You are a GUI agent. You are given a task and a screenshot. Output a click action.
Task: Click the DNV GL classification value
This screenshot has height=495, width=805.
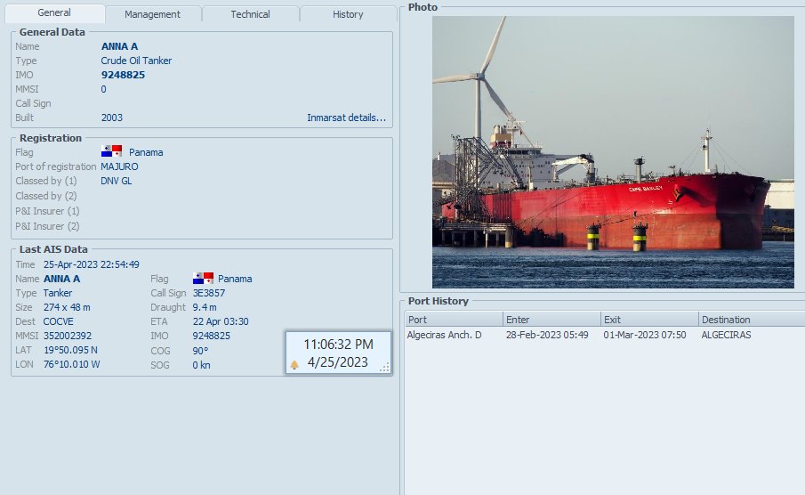[116, 181]
